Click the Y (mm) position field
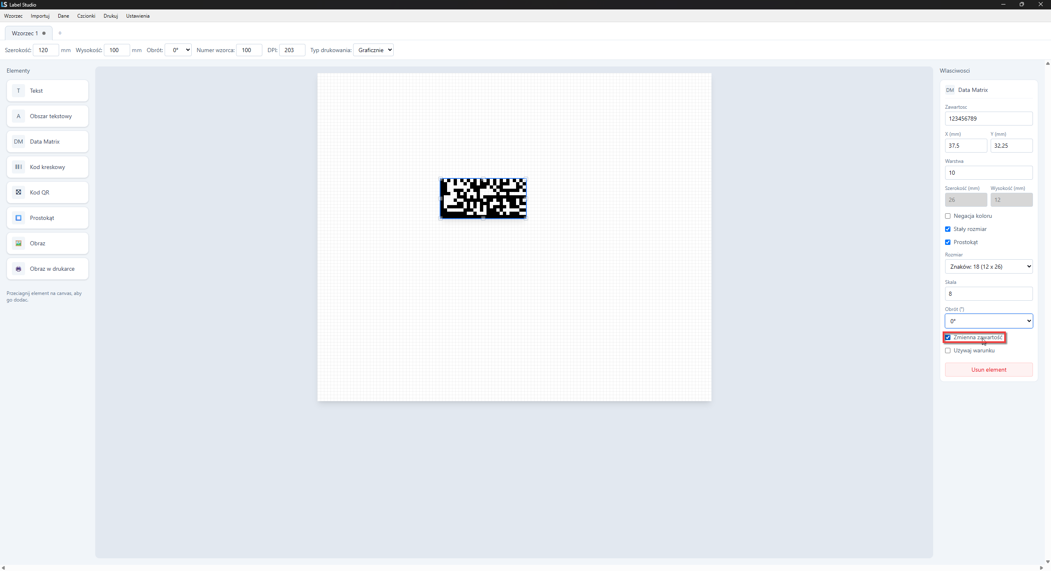The height and width of the screenshot is (571, 1051). [1012, 146]
